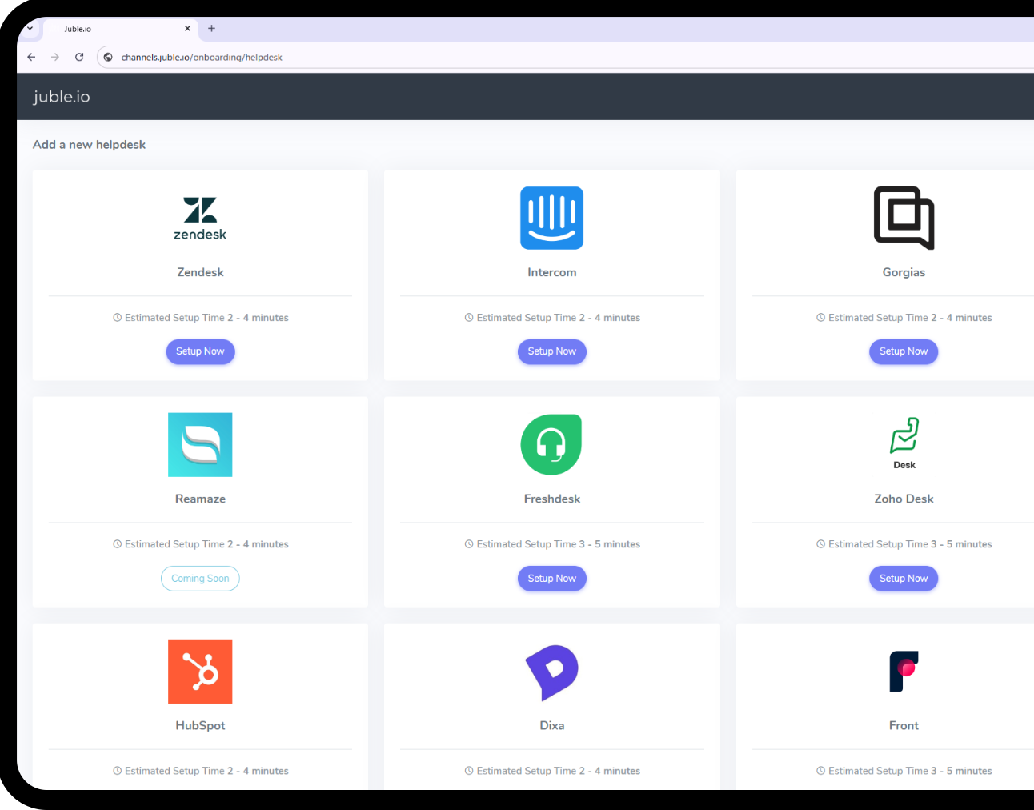Go back in the browser
This screenshot has height=810, width=1034.
(31, 57)
